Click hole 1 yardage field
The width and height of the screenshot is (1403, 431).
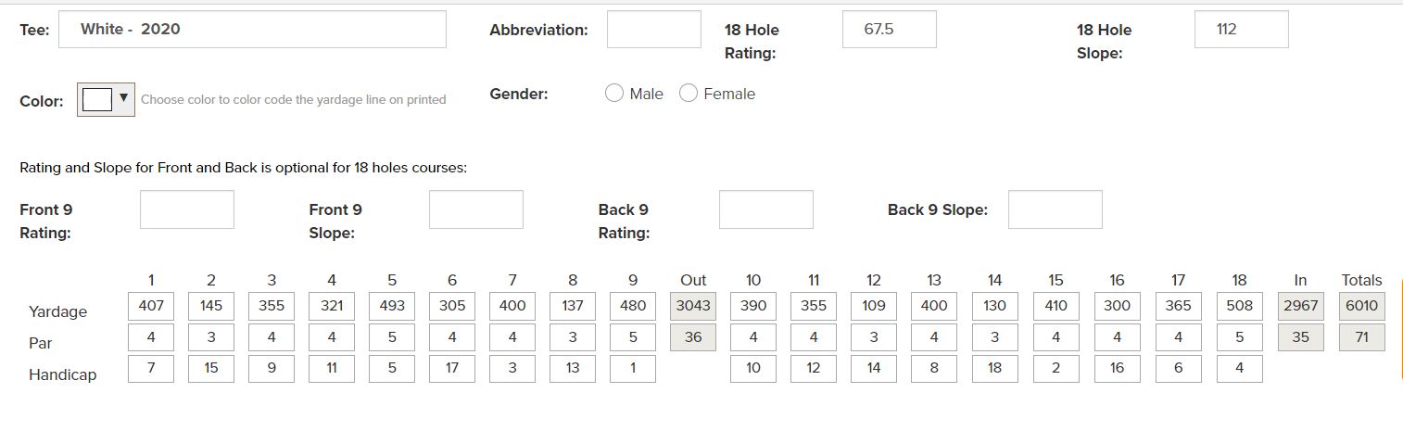coord(151,306)
